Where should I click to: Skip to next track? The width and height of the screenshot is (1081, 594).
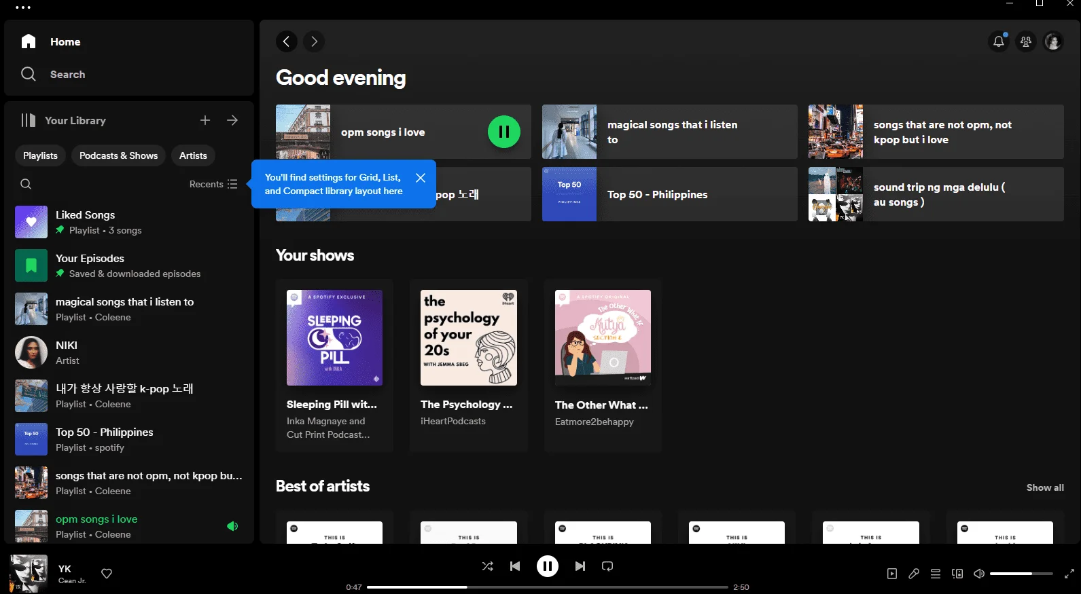pos(580,566)
